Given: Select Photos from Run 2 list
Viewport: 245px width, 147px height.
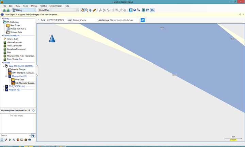Looking at the screenshot, I should click(x=18, y=29).
